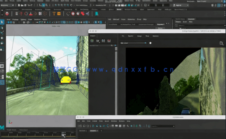Click the save image icon in Render View
The height and width of the screenshot is (139, 226).
coord(221,43)
